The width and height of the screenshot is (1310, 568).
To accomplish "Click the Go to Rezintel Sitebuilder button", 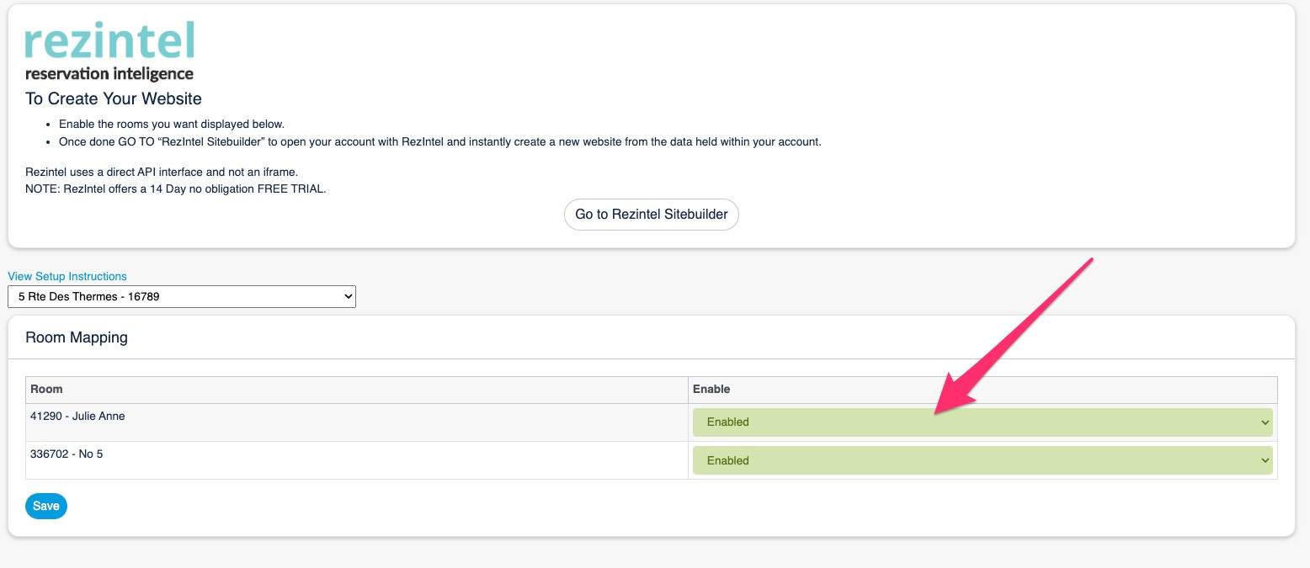I will point(651,215).
